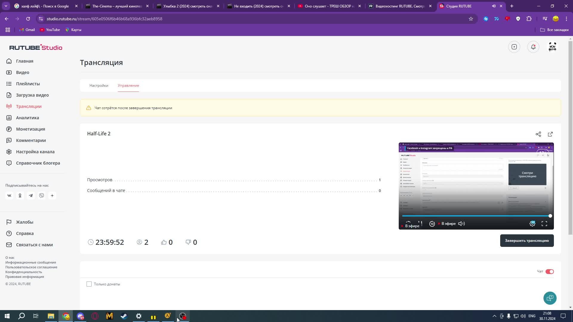Open the Chrome extensions puzzle icon
The height and width of the screenshot is (322, 573).
529,19
